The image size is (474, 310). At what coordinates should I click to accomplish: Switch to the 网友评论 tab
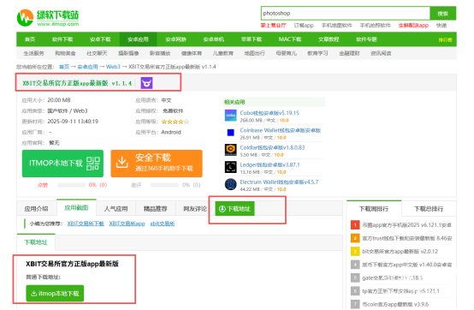195,209
